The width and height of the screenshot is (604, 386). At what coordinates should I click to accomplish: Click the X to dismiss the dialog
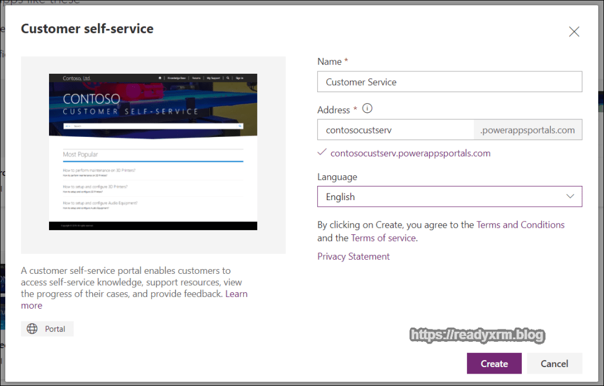pyautogui.click(x=574, y=32)
